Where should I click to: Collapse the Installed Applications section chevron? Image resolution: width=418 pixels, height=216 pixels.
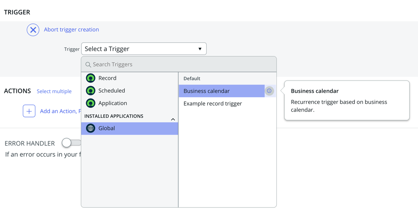(173, 119)
